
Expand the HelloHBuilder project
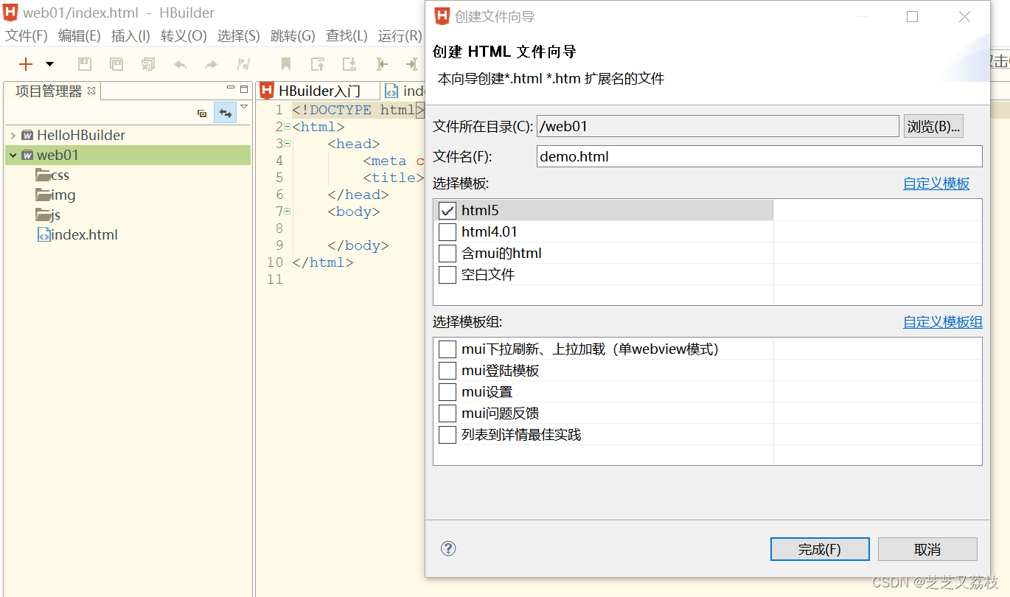(13, 136)
